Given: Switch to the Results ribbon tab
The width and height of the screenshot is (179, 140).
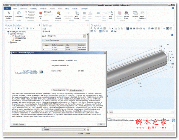Looking at the screenshot, I should click(75, 9).
